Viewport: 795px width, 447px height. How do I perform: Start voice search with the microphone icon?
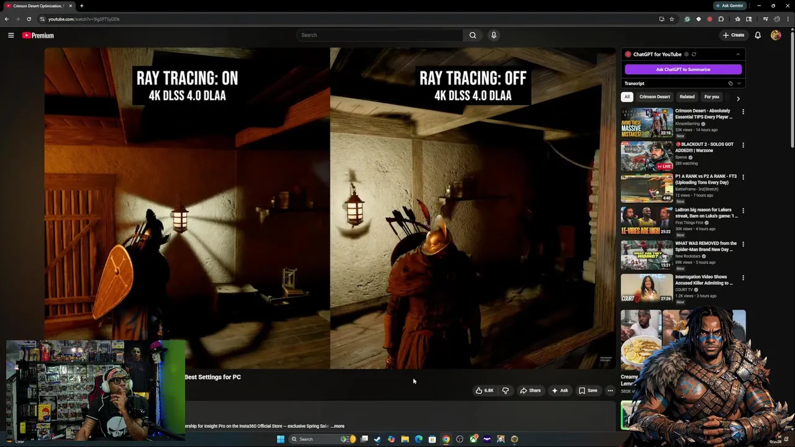pyautogui.click(x=494, y=35)
